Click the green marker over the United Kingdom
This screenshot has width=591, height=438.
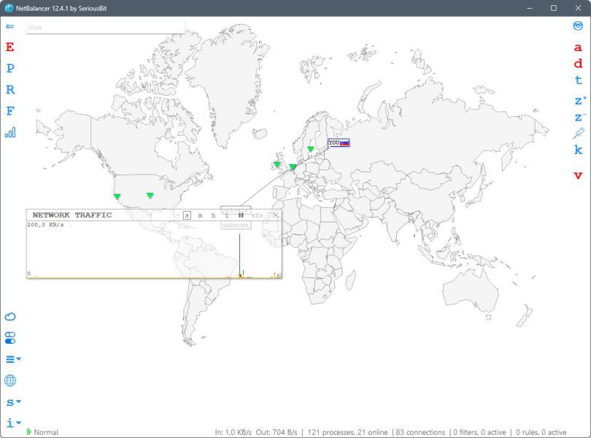[x=277, y=164]
